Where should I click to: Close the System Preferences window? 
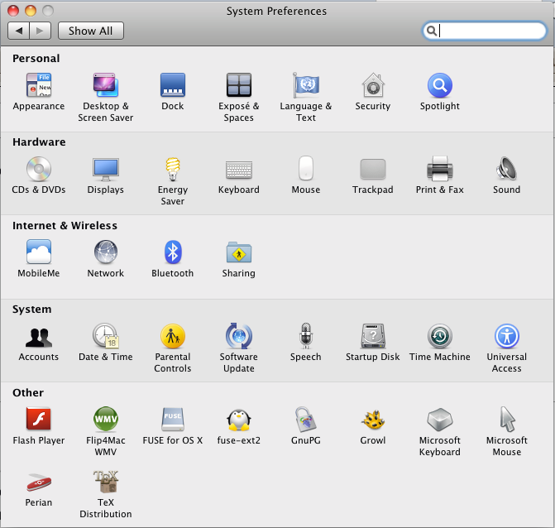(13, 11)
